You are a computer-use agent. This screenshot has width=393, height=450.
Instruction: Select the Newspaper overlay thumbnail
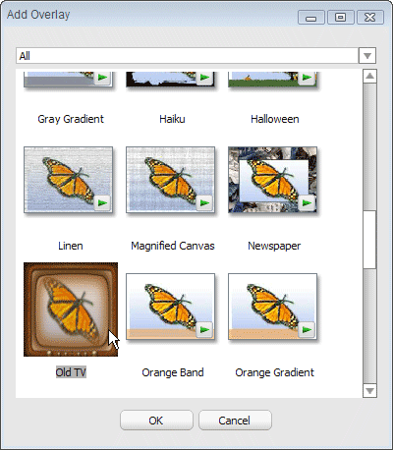[x=273, y=180]
